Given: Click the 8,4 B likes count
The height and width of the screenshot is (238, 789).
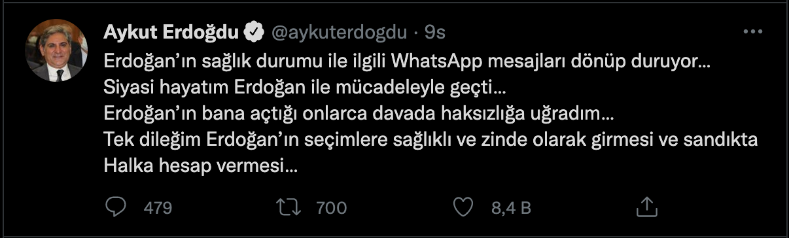Looking at the screenshot, I should 510,208.
